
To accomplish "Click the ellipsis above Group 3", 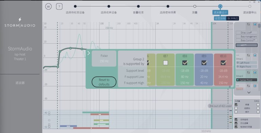I will click(238, 86).
